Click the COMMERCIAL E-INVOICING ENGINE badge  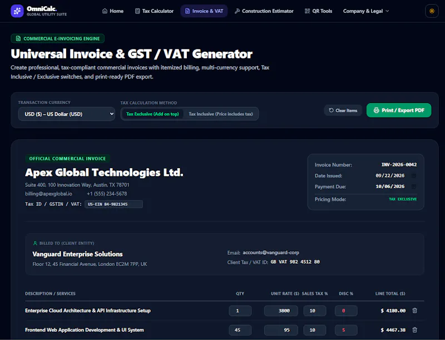[58, 38]
